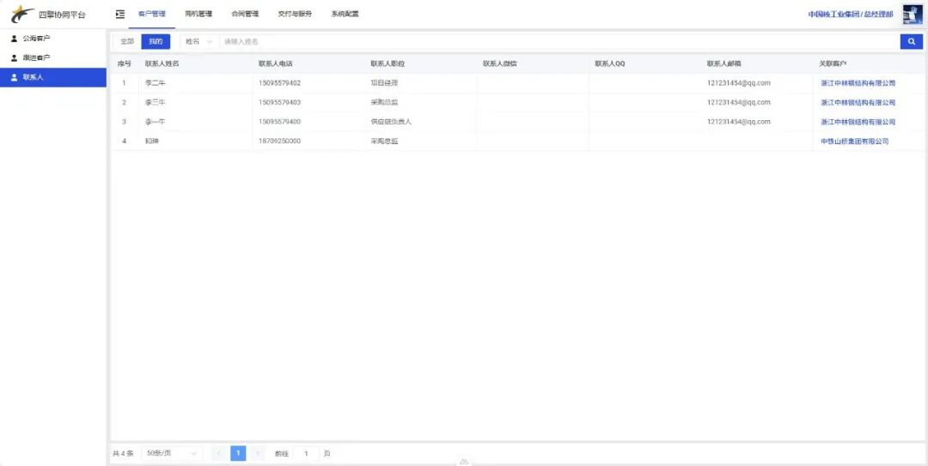Viewport: 928px width, 466px height.
Task: Click email 121231454@qq.com in 李二牛 row
Action: 739,83
